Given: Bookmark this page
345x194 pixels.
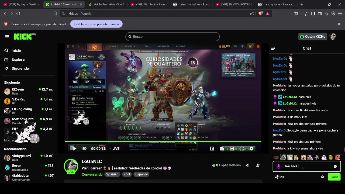Looking at the screenshot, I should [x=55, y=13].
